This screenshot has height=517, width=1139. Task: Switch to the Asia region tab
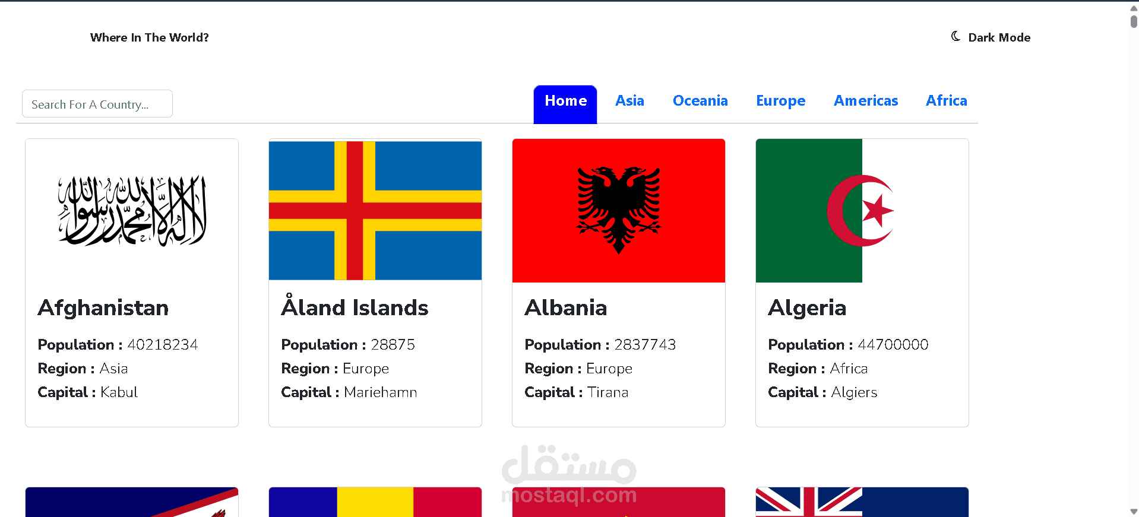pyautogui.click(x=629, y=101)
